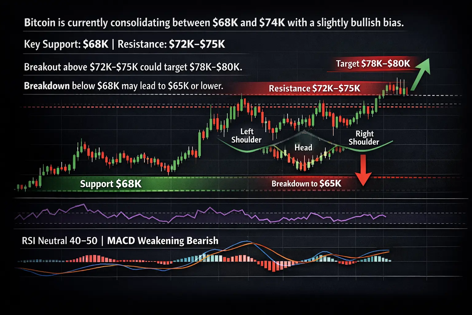
Task: Click "Resistance: $72K–$75K" beside Key Support
Action: click(171, 44)
